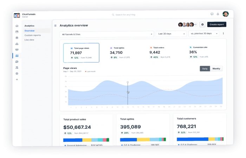Click the $50,667.24 product sales value
This screenshot has width=246, height=158.
(x=77, y=127)
